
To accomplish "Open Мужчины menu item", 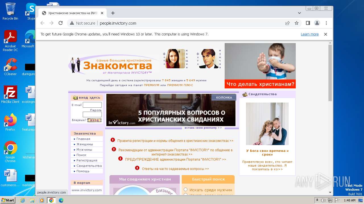I will (x=84, y=150).
